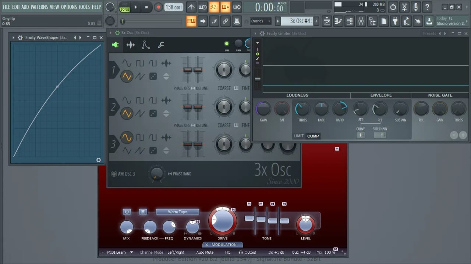Click the one-click audio recording microphone
Screen dimensions: 471x264
coord(416,7)
